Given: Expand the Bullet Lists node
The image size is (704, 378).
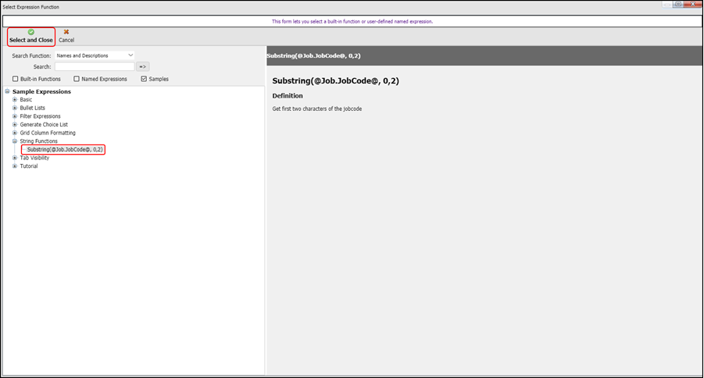Looking at the screenshot, I should pos(15,108).
